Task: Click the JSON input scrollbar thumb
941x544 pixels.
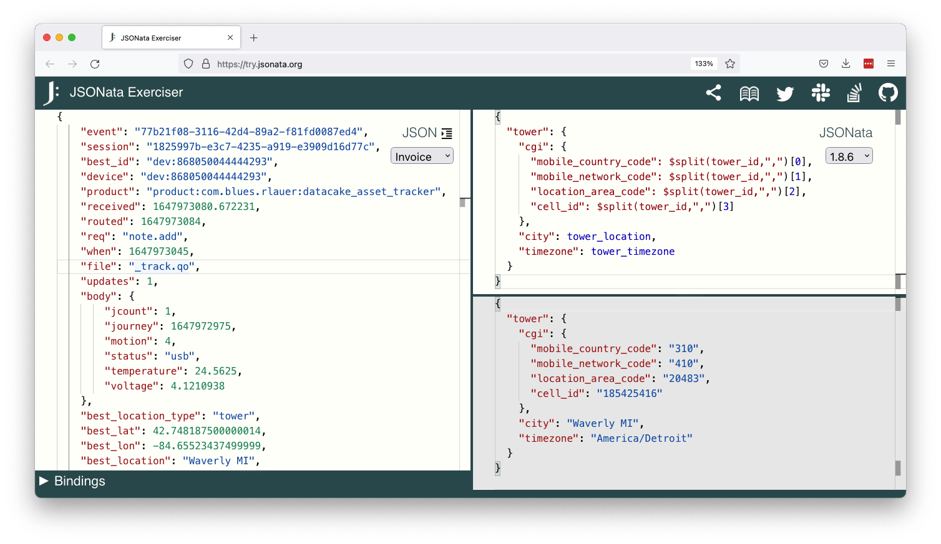Action: [462, 203]
